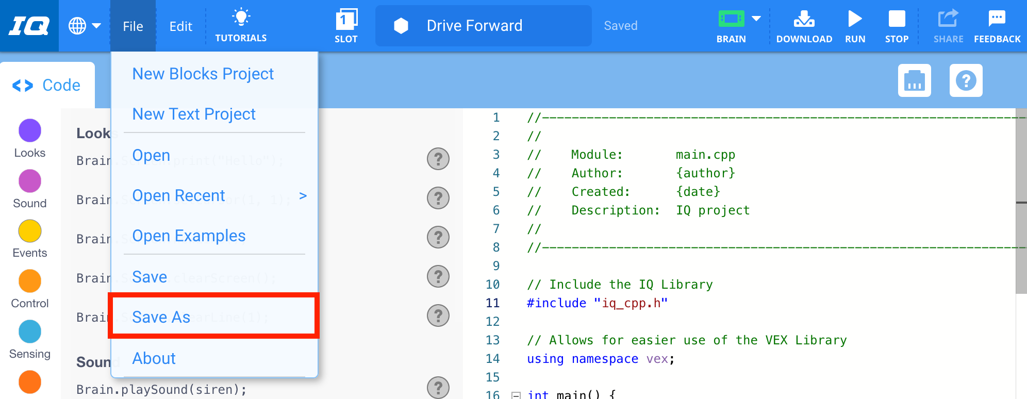Click the Drive Forward project name field

(483, 26)
